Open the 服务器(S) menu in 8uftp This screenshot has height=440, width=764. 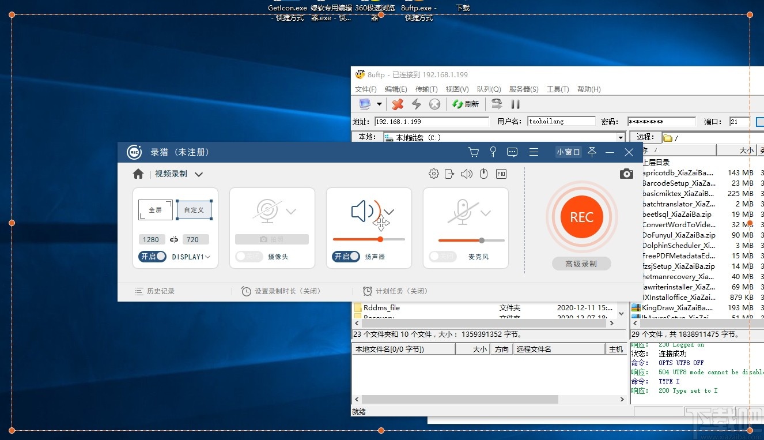[523, 89]
